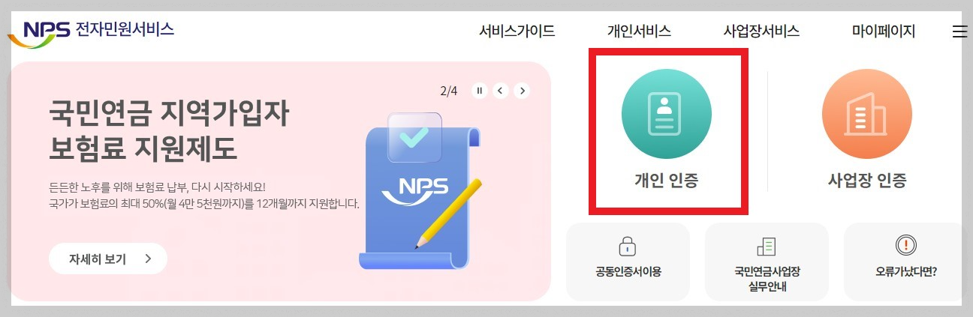Click the NPS logo

coord(38,33)
